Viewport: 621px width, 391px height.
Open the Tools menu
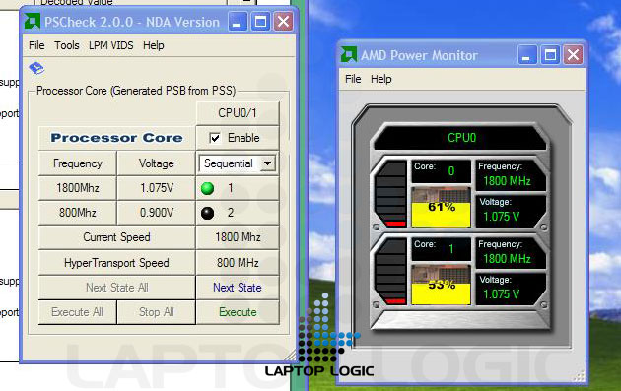pos(67,45)
